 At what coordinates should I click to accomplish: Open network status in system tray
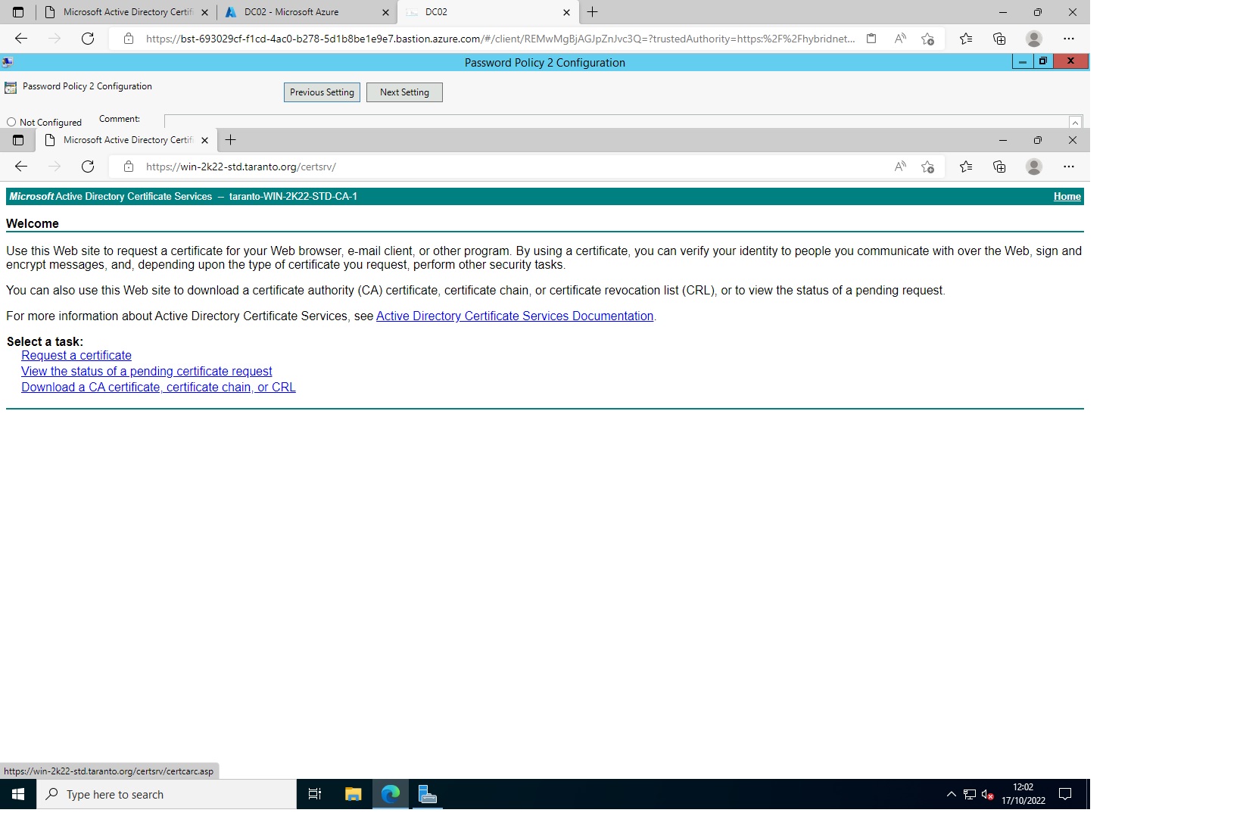tap(970, 794)
